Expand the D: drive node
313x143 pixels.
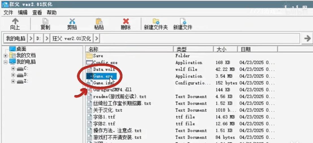click(13, 75)
